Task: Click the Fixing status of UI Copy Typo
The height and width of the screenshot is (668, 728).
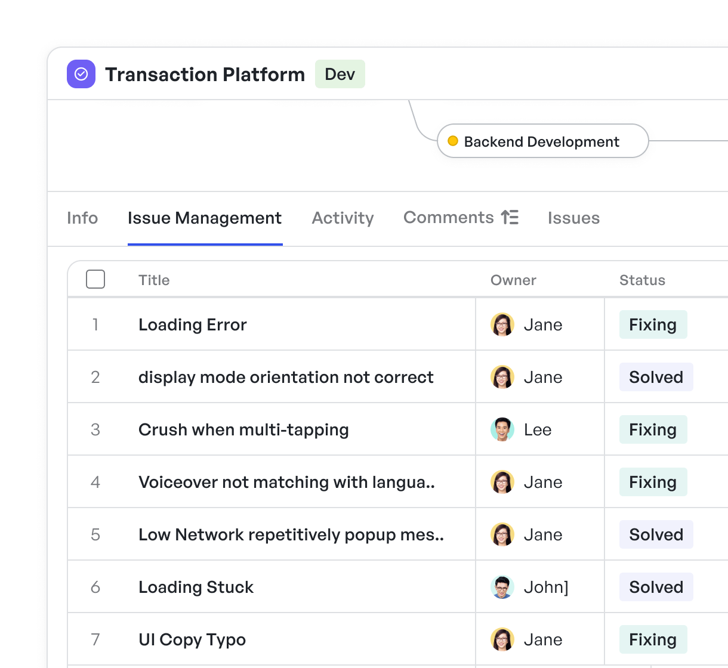Action: click(x=653, y=639)
